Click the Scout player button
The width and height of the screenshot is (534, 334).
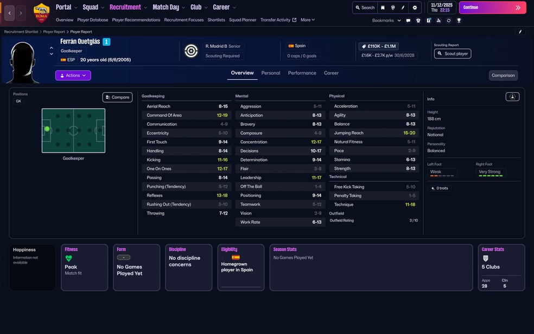[453, 54]
